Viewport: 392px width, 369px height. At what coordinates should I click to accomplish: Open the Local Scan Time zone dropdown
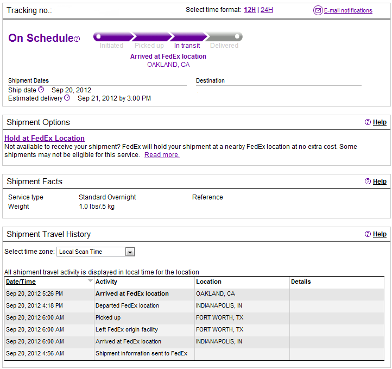click(96, 252)
